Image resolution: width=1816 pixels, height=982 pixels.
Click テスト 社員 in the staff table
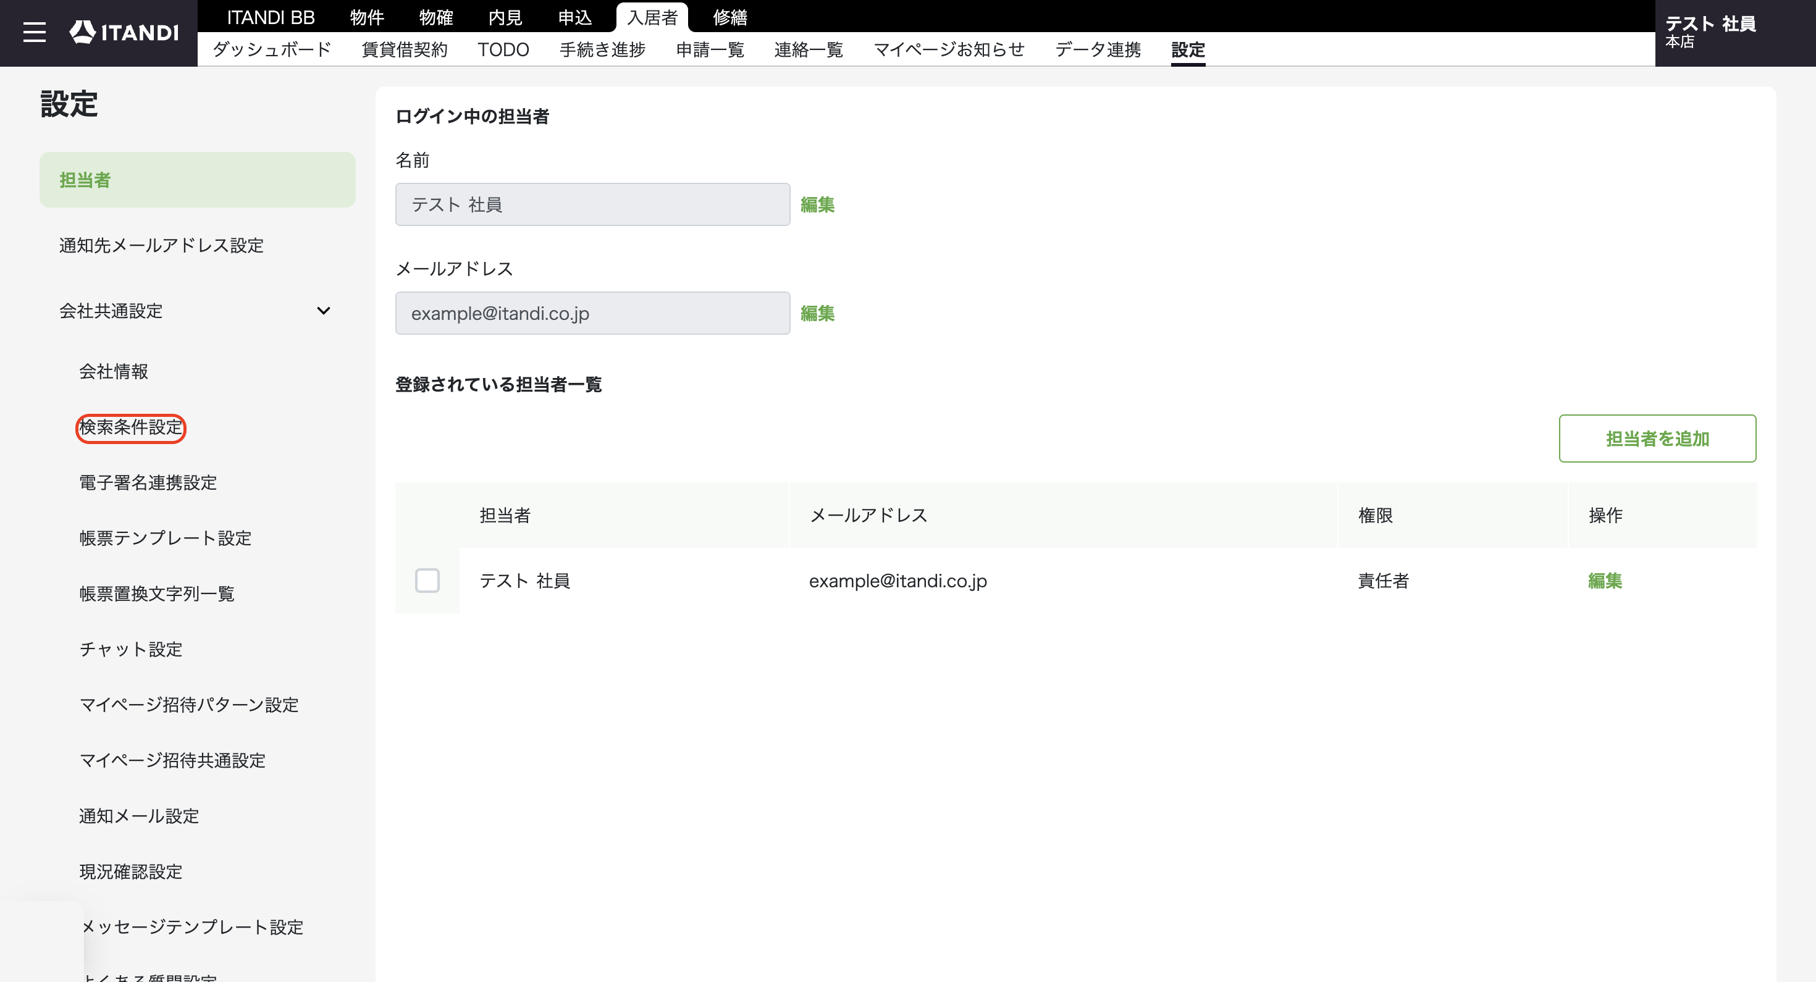coord(525,581)
